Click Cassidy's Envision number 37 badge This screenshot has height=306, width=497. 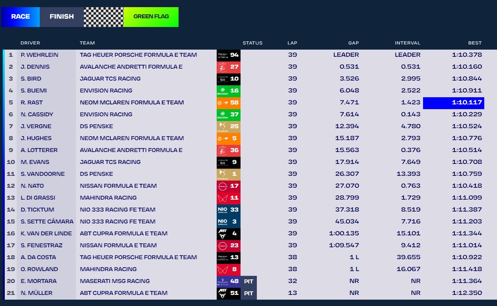229,114
